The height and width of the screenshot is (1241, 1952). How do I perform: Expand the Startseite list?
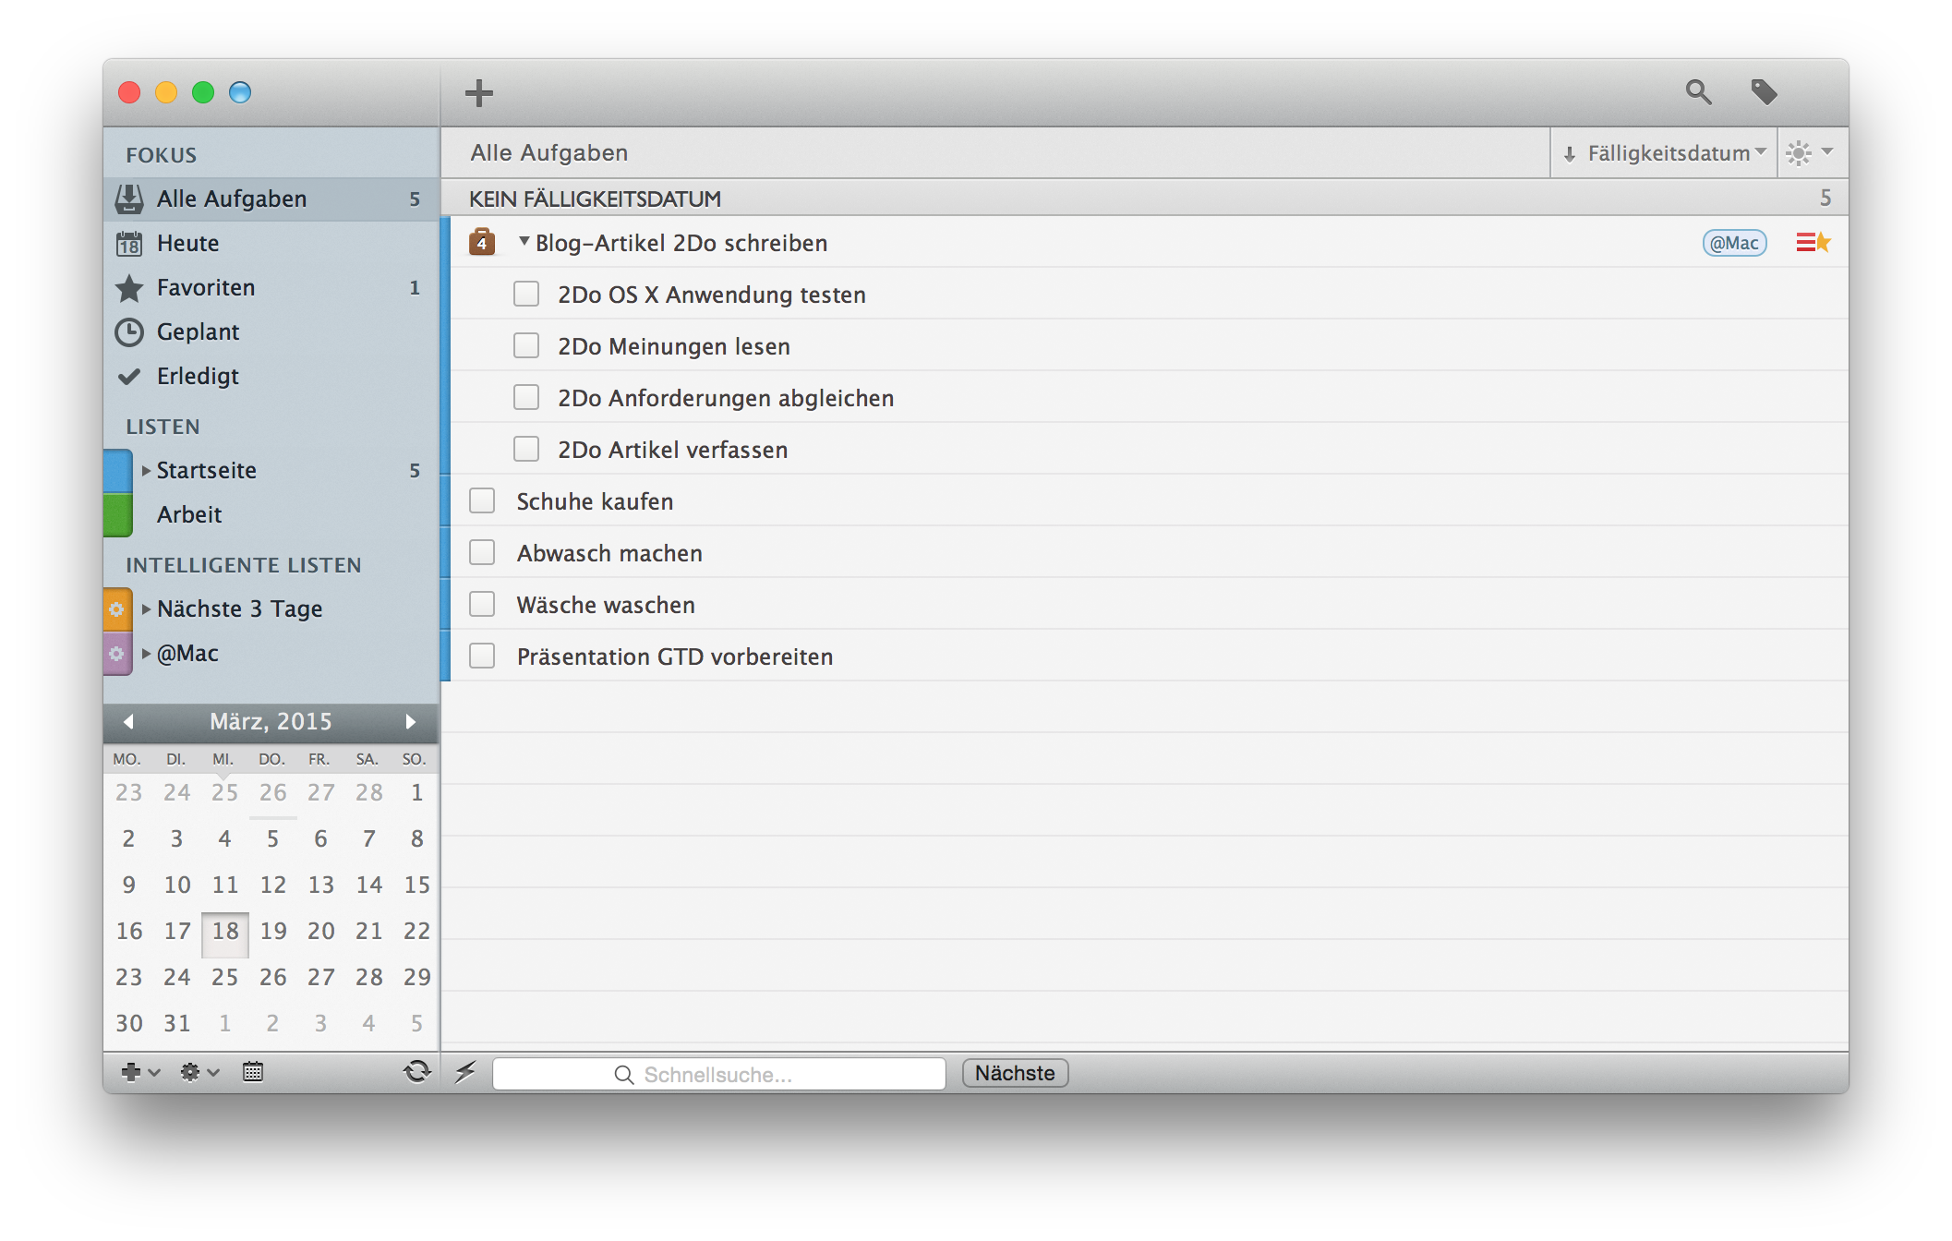(146, 470)
